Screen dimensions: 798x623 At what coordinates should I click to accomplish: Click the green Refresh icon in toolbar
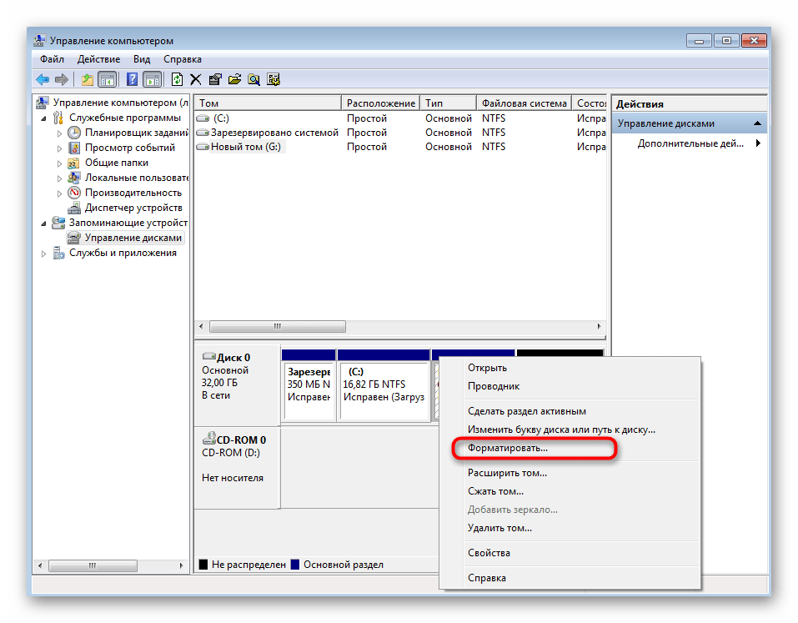177,79
